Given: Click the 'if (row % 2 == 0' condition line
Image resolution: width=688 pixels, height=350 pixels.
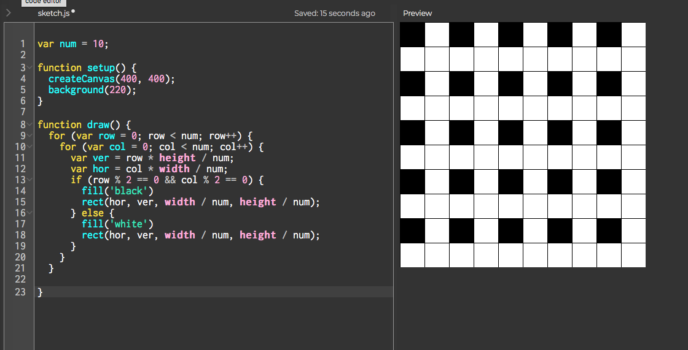Looking at the screenshot, I should [x=167, y=180].
